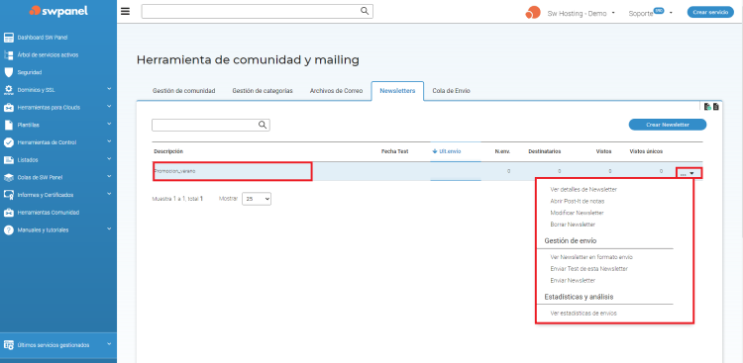Click the Crear servicio button
Image resolution: width=743 pixels, height=363 pixels.
pos(710,12)
